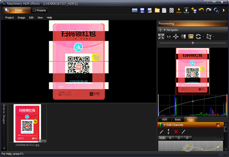
Task: Redo with the white curved arrow
Action: point(209,10)
